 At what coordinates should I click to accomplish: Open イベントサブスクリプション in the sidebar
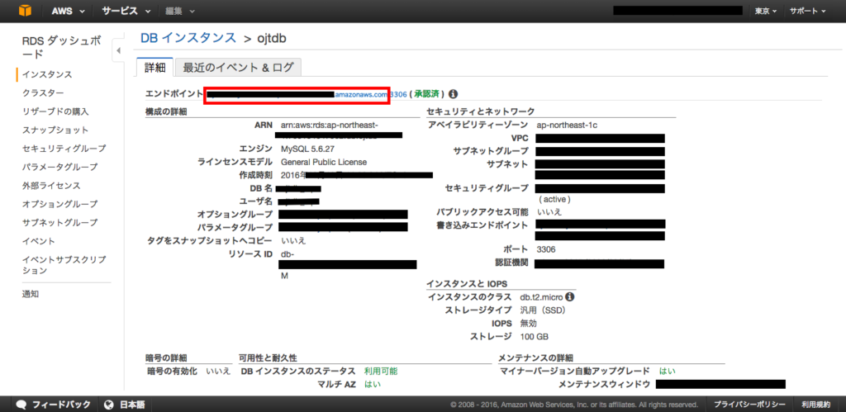pos(64,265)
